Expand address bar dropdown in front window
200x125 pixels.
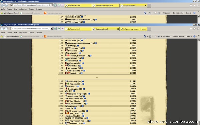click(52, 29)
